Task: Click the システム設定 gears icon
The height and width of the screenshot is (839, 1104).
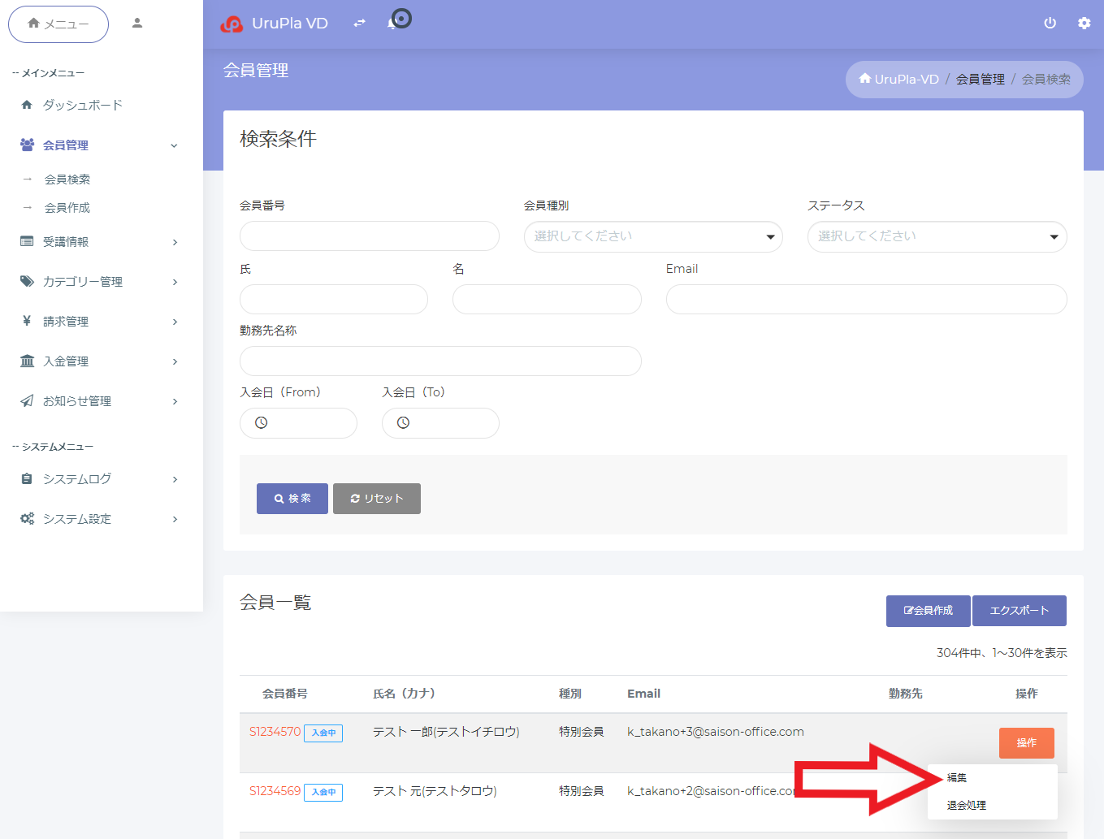Action: point(27,518)
